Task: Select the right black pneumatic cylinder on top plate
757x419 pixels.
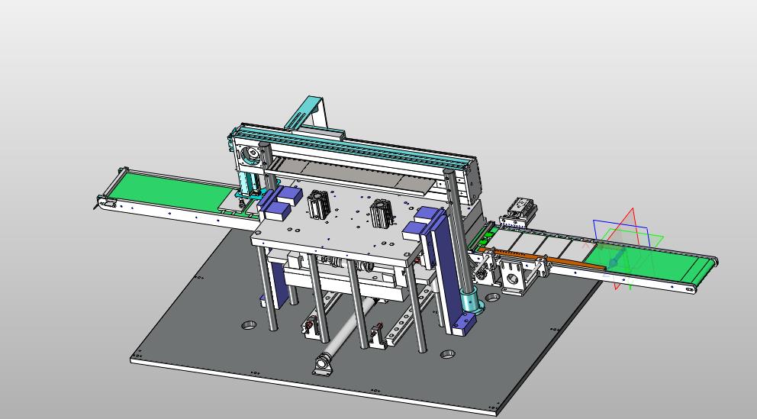Action: (x=382, y=214)
